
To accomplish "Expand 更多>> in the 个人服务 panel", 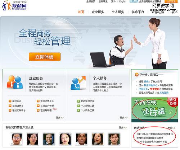I will click(123, 118).
